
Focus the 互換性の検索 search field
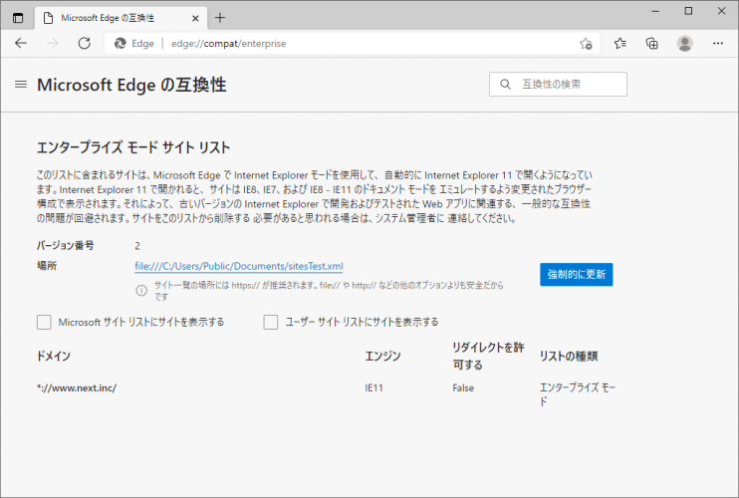pos(558,85)
